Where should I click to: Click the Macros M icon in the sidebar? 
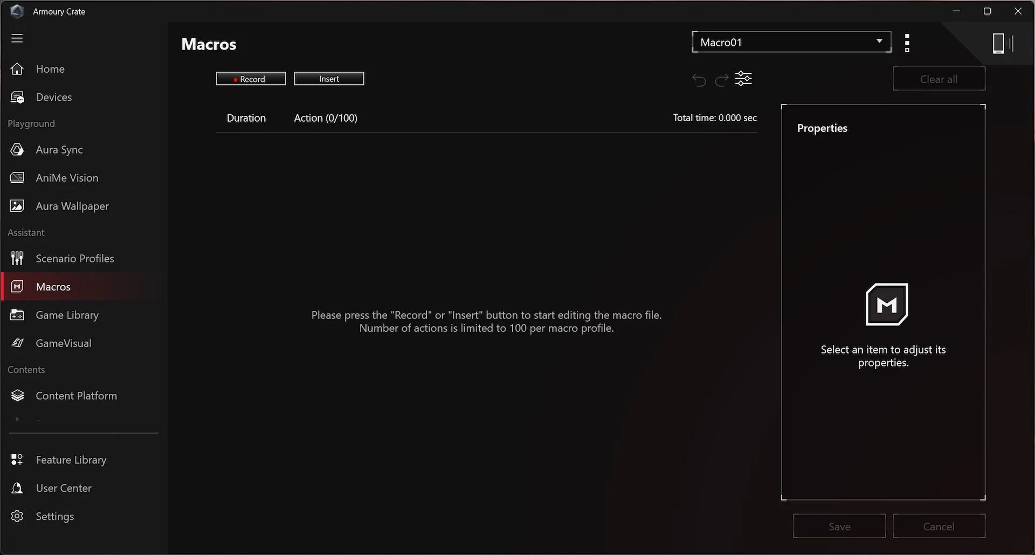tap(17, 287)
